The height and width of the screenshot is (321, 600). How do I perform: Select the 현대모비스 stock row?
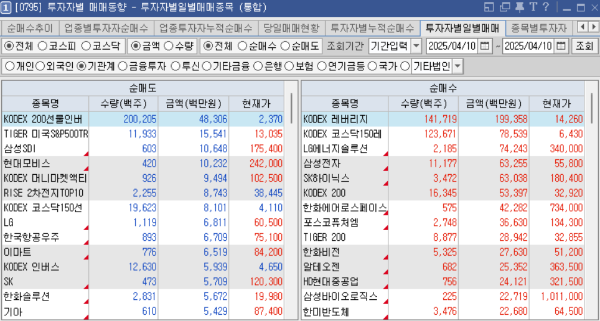pyautogui.click(x=143, y=164)
